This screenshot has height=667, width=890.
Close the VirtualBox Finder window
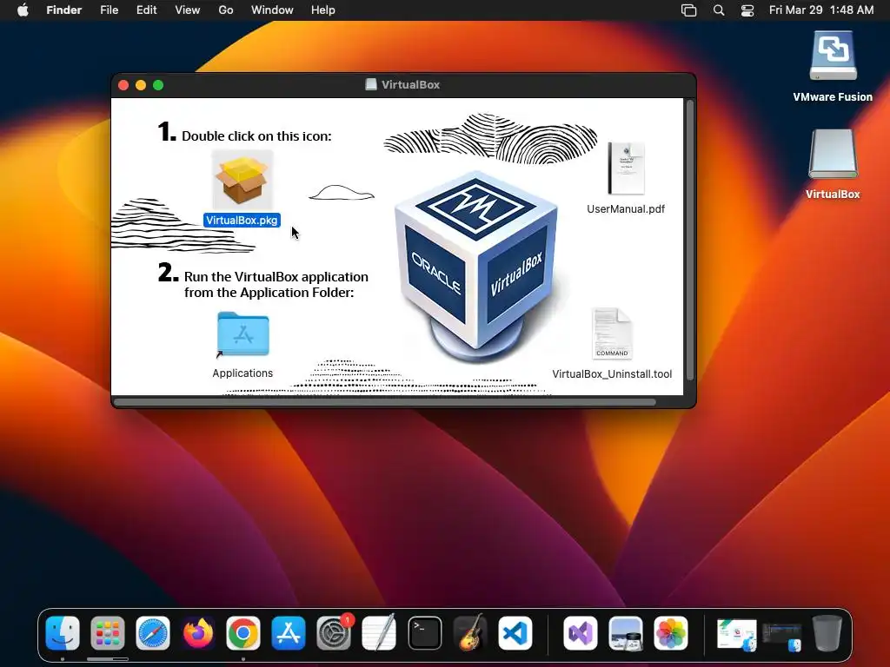coord(123,85)
